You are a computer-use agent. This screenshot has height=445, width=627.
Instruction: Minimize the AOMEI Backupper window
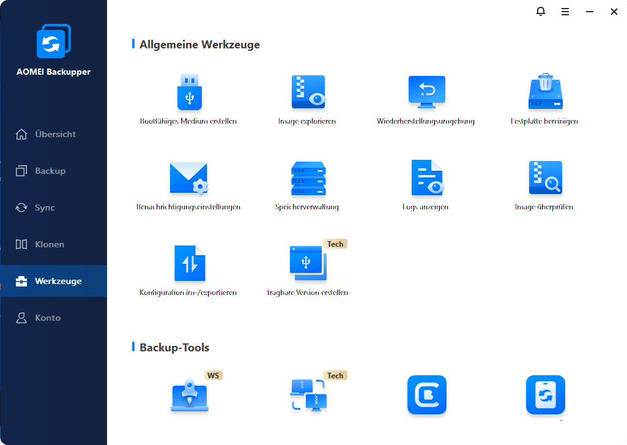(590, 12)
